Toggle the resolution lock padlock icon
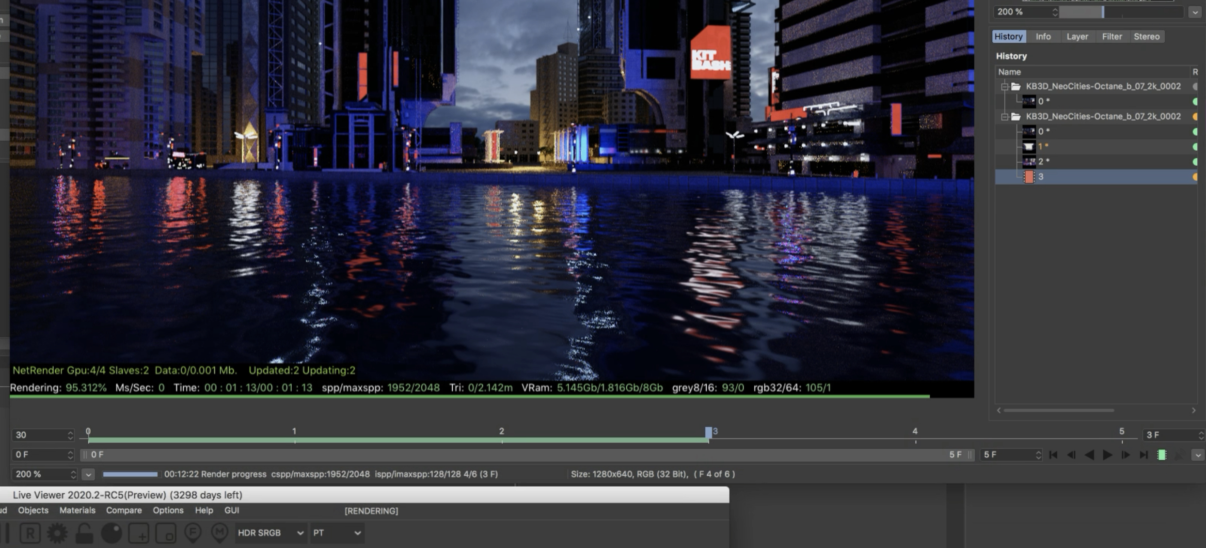 (x=84, y=533)
